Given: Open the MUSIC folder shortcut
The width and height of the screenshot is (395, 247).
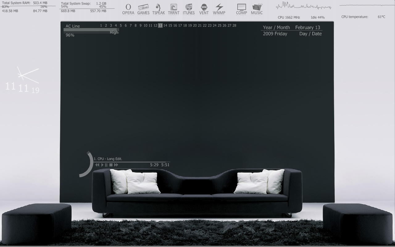Looking at the screenshot, I should [x=257, y=9].
